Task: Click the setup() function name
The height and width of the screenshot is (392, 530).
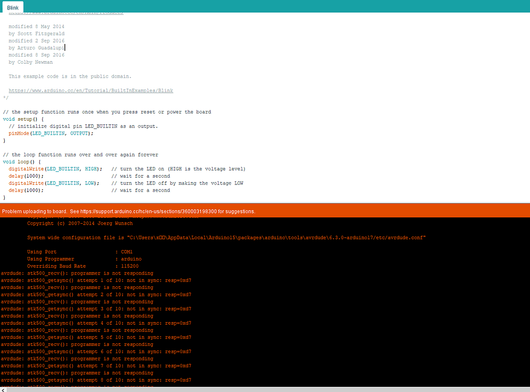Action: 24,119
